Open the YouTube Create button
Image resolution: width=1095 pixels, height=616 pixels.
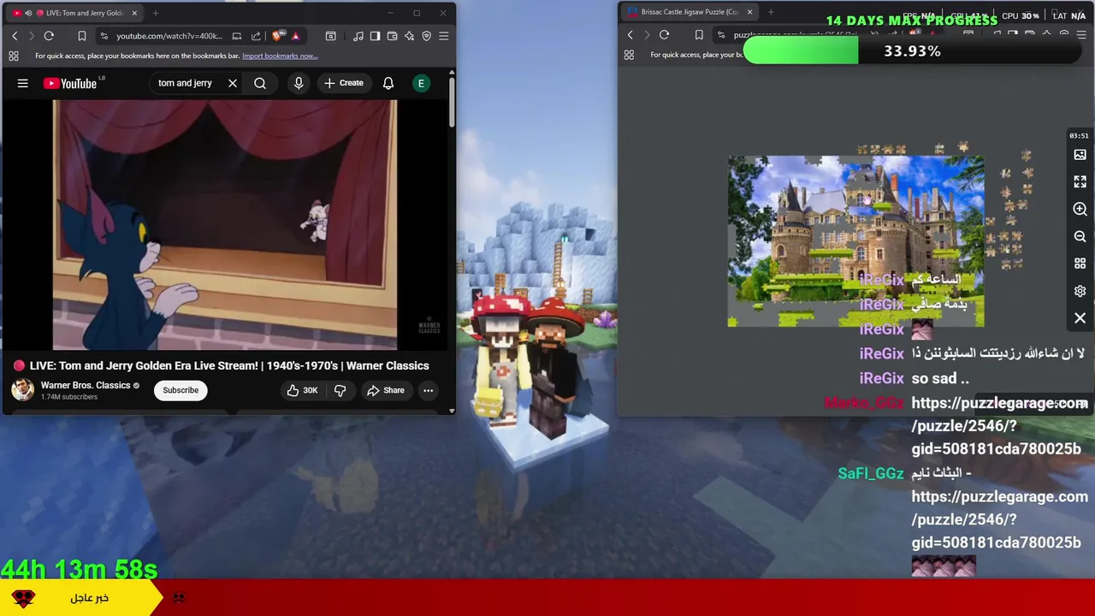(x=344, y=83)
